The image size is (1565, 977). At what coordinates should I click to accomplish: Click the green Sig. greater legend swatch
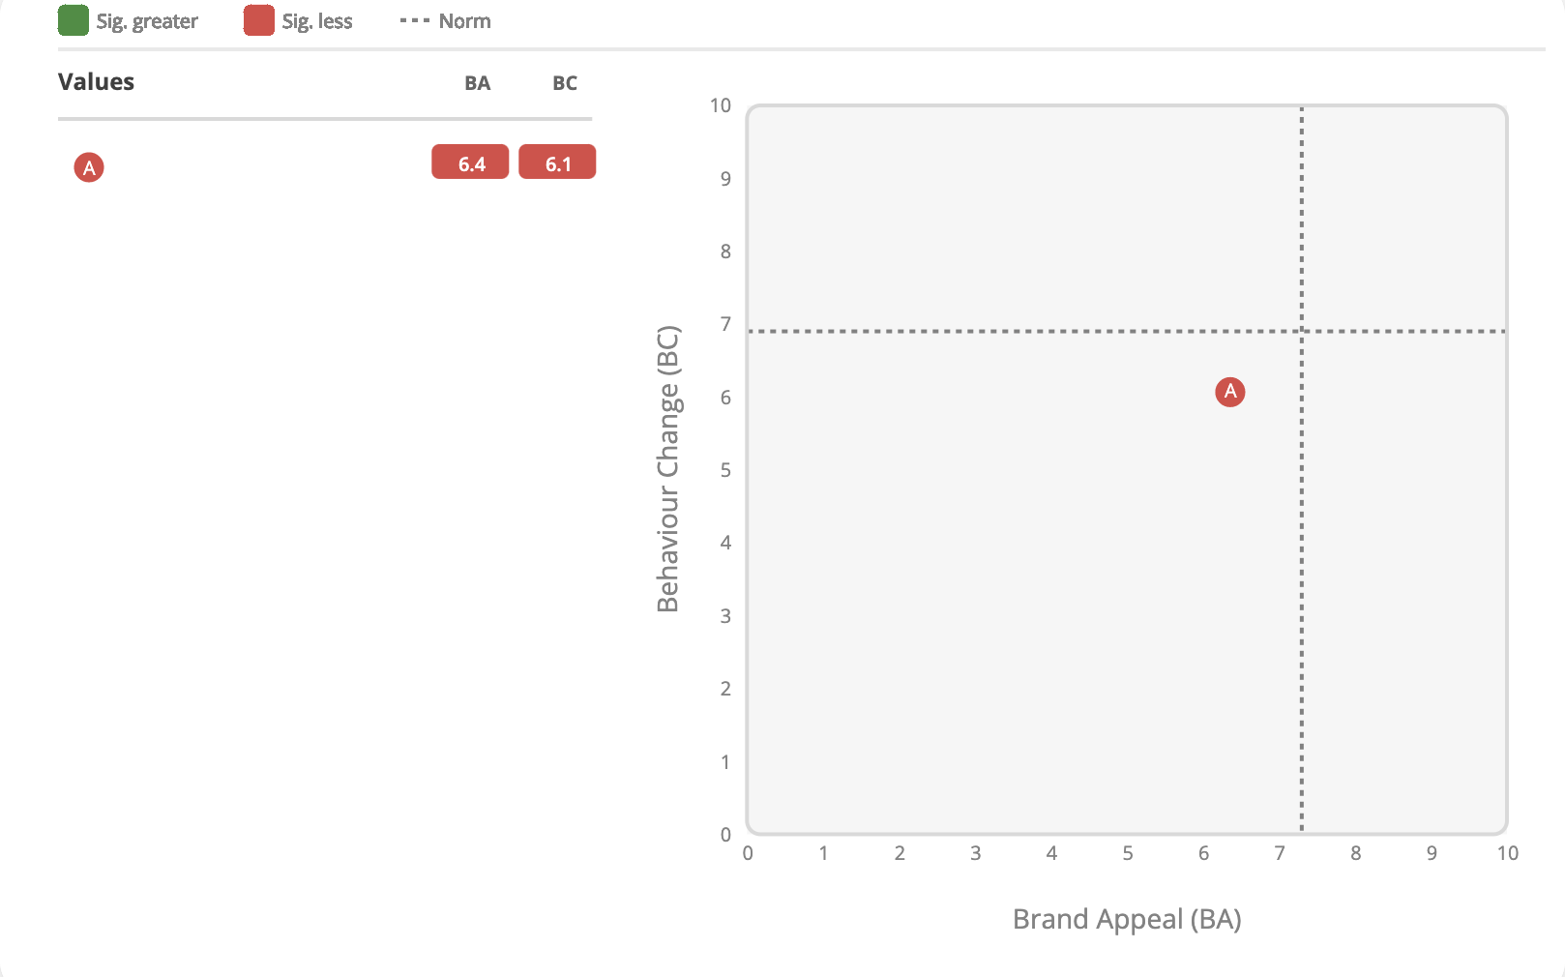74,20
